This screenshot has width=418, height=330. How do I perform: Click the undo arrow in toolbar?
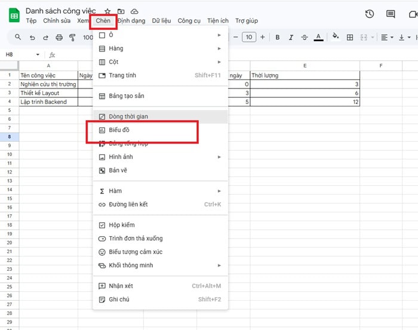tap(32, 38)
